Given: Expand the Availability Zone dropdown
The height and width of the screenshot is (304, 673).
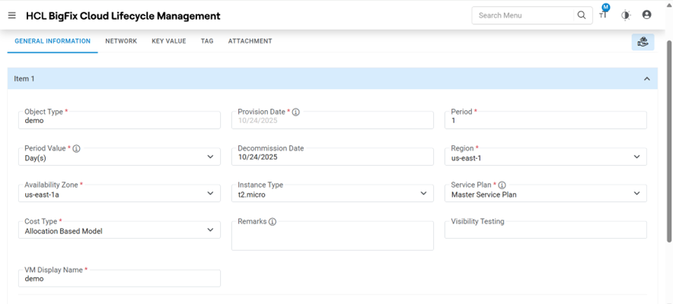Looking at the screenshot, I should click(x=210, y=194).
